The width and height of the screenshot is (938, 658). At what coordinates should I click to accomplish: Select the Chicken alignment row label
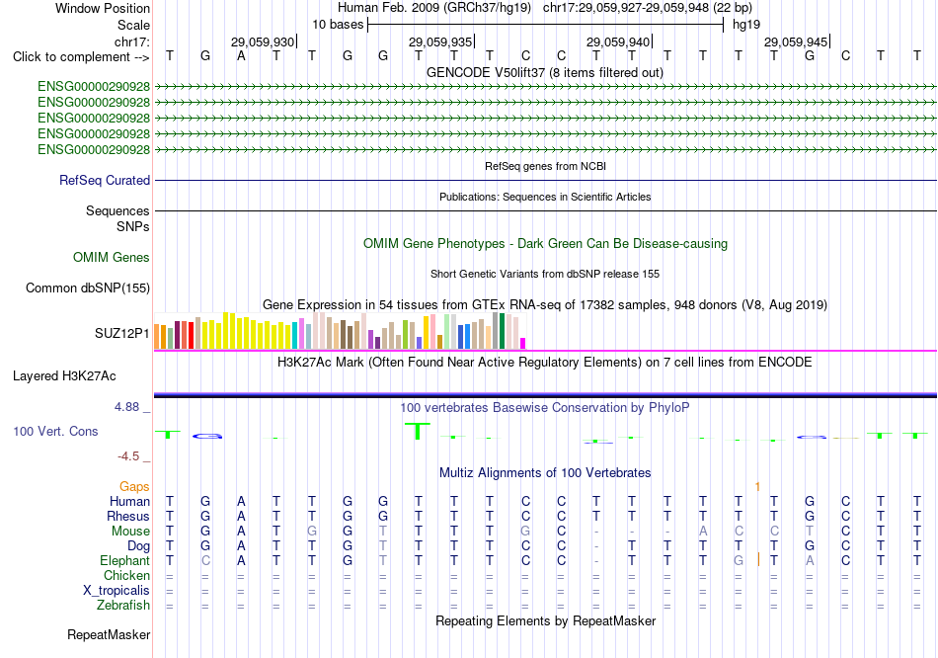click(x=126, y=576)
